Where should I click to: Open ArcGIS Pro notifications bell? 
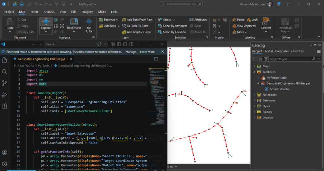279,4
